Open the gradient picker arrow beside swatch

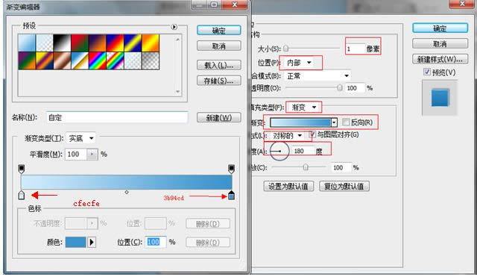[334, 122]
